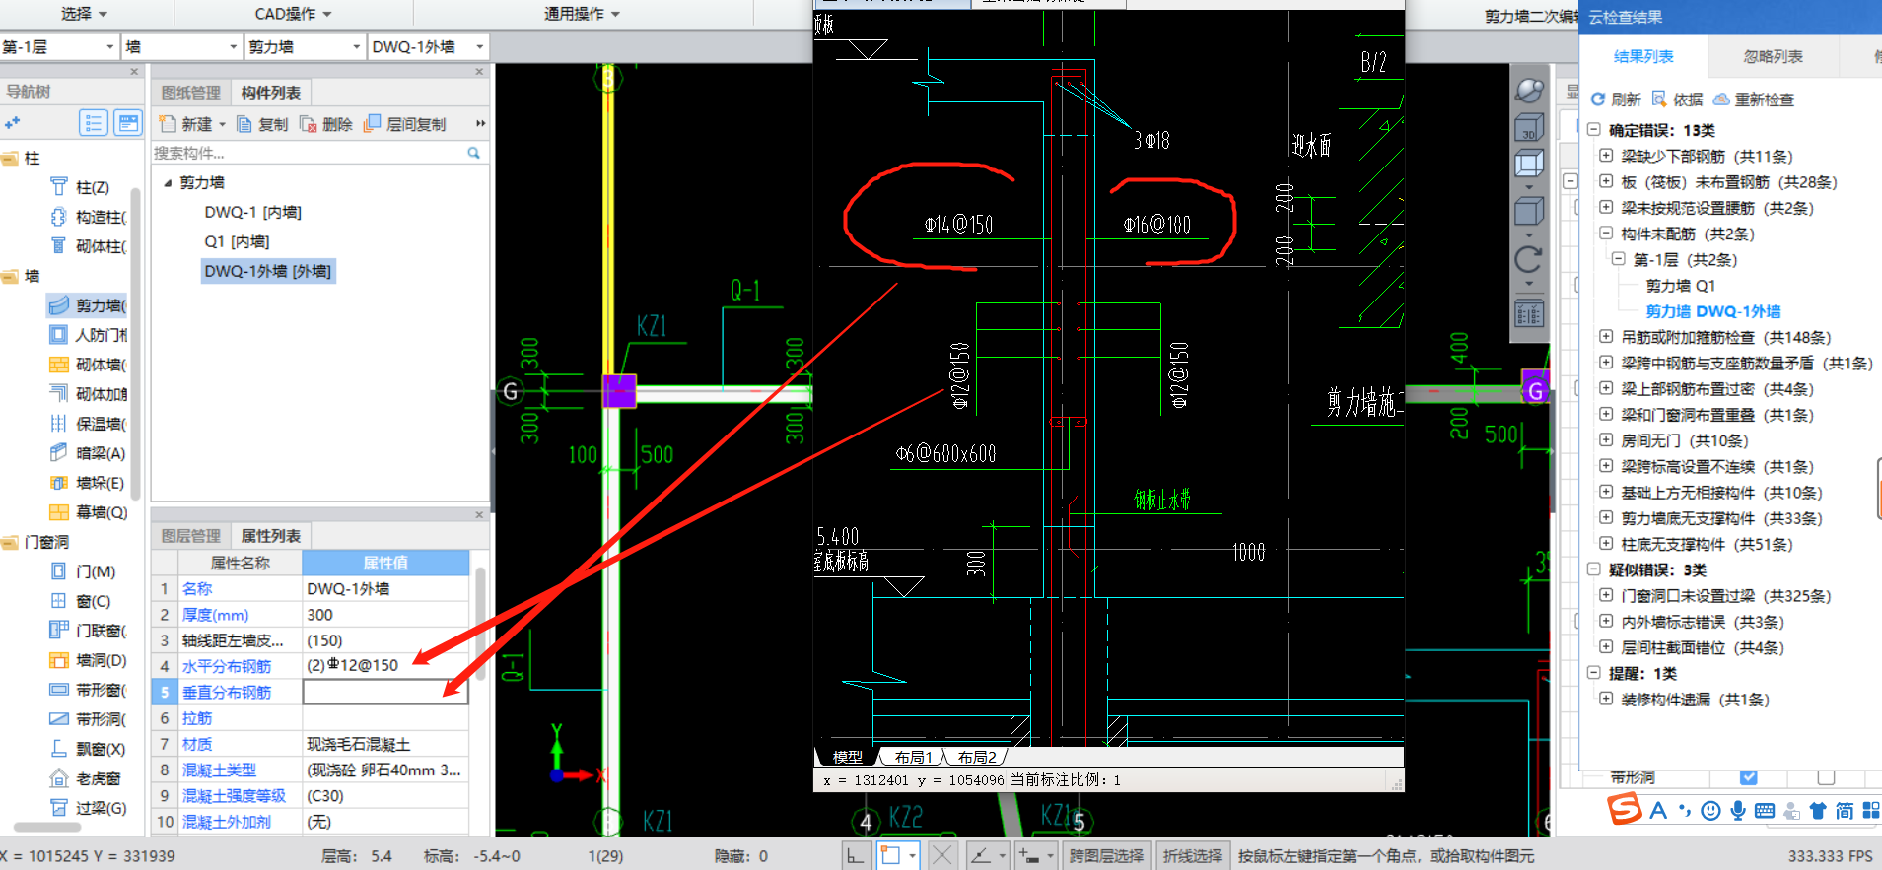Select 飘窗(X) item in navigation tree
The height and width of the screenshot is (870, 1882).
coord(89,749)
